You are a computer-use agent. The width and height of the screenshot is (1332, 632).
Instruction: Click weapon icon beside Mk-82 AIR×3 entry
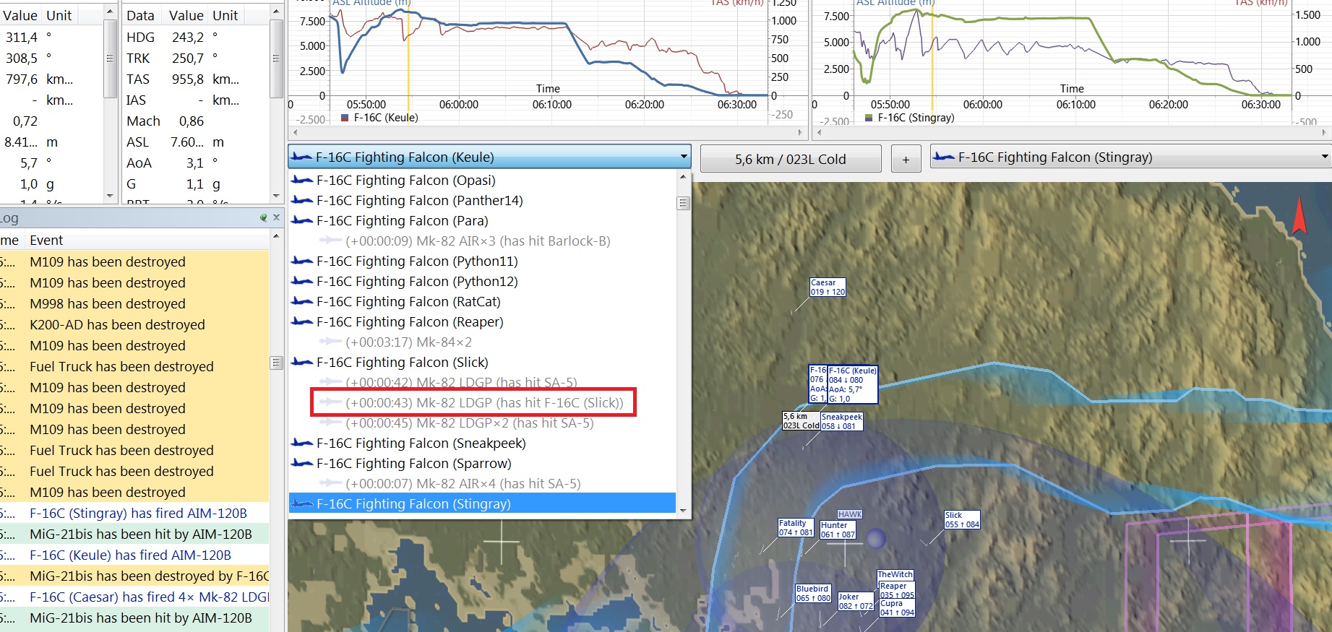(331, 241)
